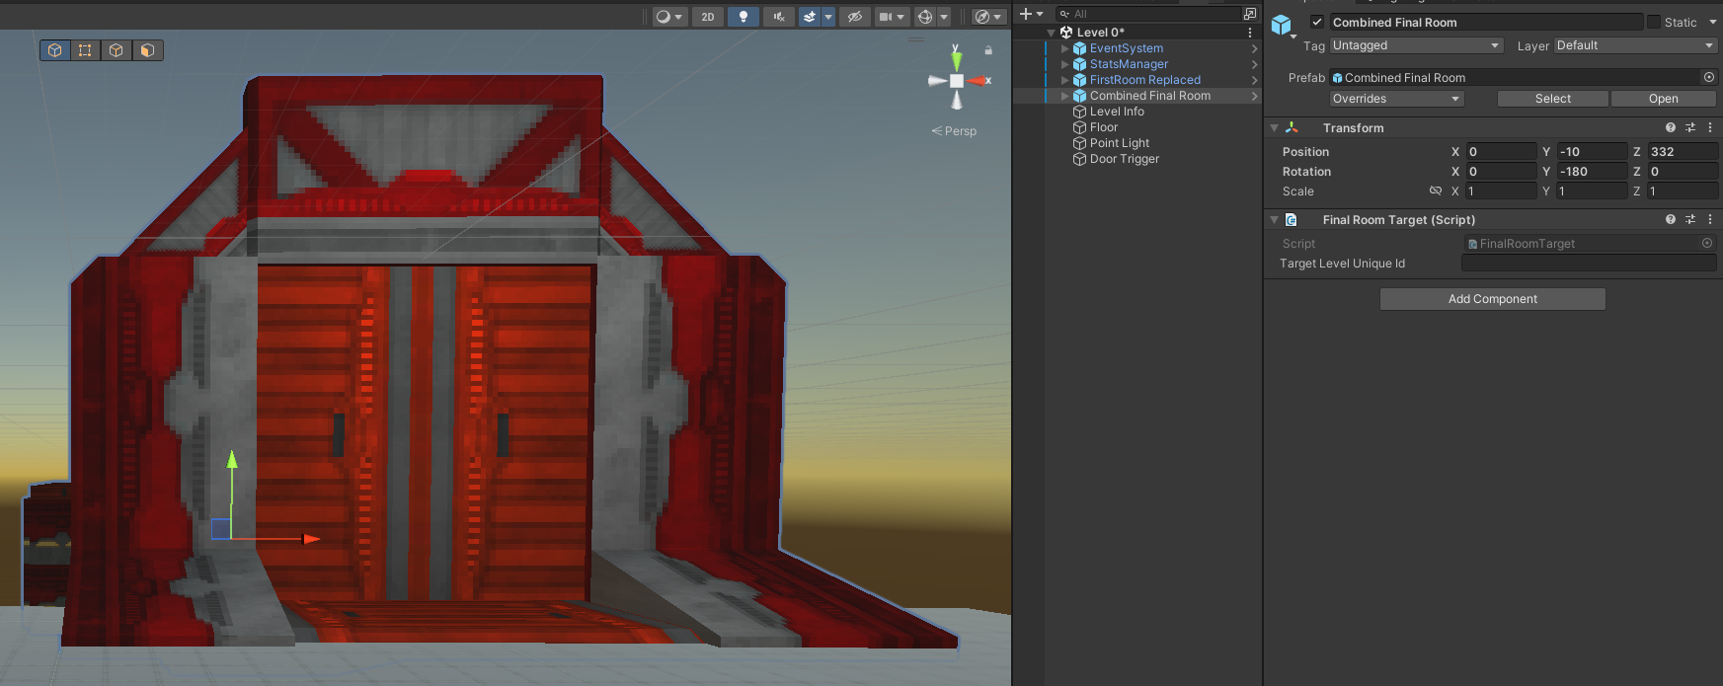Click the Add Component button
Viewport: 1723px width, 686px height.
point(1492,299)
